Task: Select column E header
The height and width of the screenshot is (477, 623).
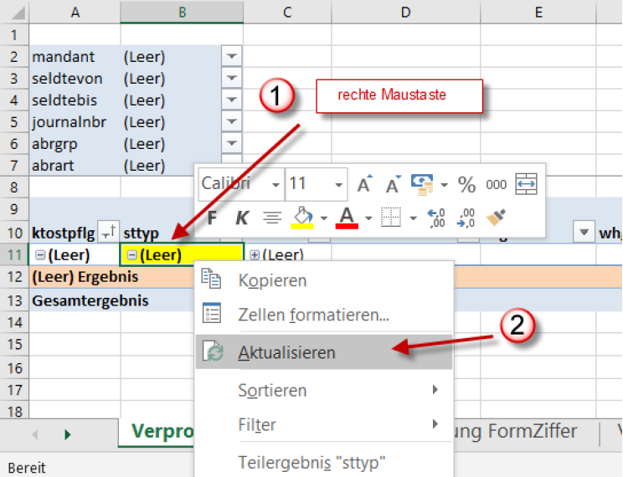Action: (x=538, y=12)
